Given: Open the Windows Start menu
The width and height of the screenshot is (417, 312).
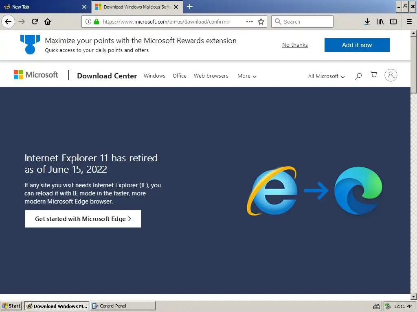Looking at the screenshot, I should pyautogui.click(x=11, y=306).
